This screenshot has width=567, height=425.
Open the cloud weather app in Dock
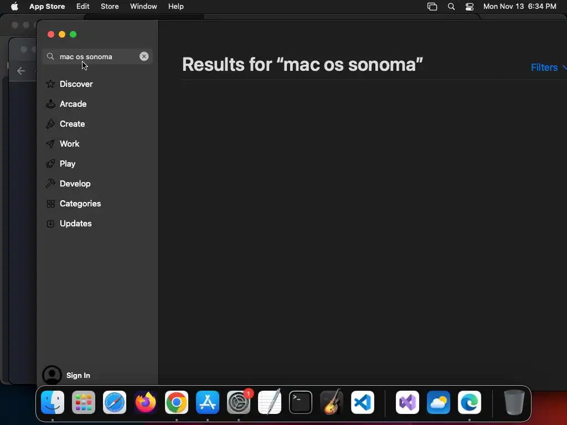point(439,402)
